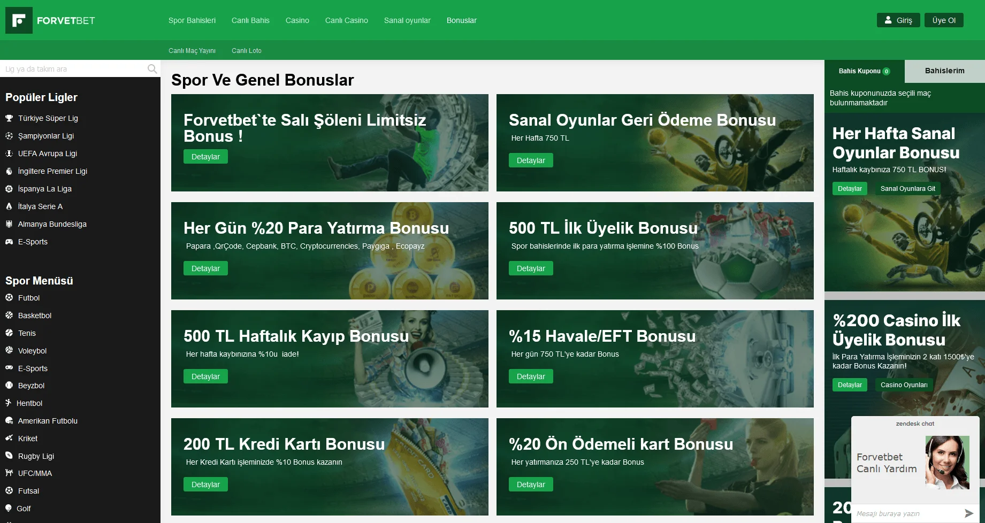Image resolution: width=985 pixels, height=523 pixels.
Task: Click the Hentbol icon
Action: [x=8, y=403]
